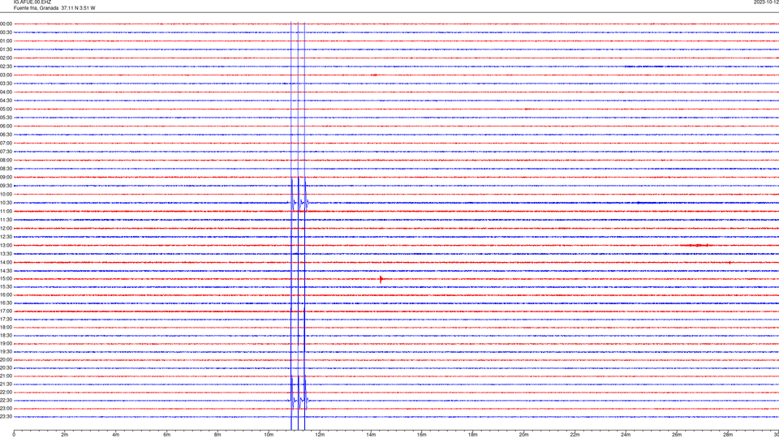Click the 12m tick label on the minutes axis

pos(320,435)
